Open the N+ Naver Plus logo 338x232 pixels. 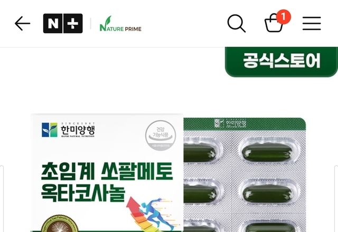[63, 23]
